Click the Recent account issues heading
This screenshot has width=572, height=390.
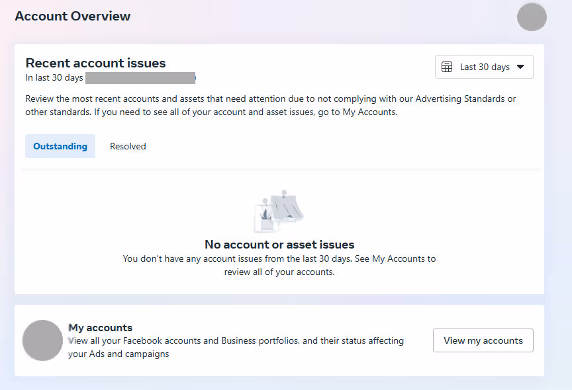pos(95,63)
